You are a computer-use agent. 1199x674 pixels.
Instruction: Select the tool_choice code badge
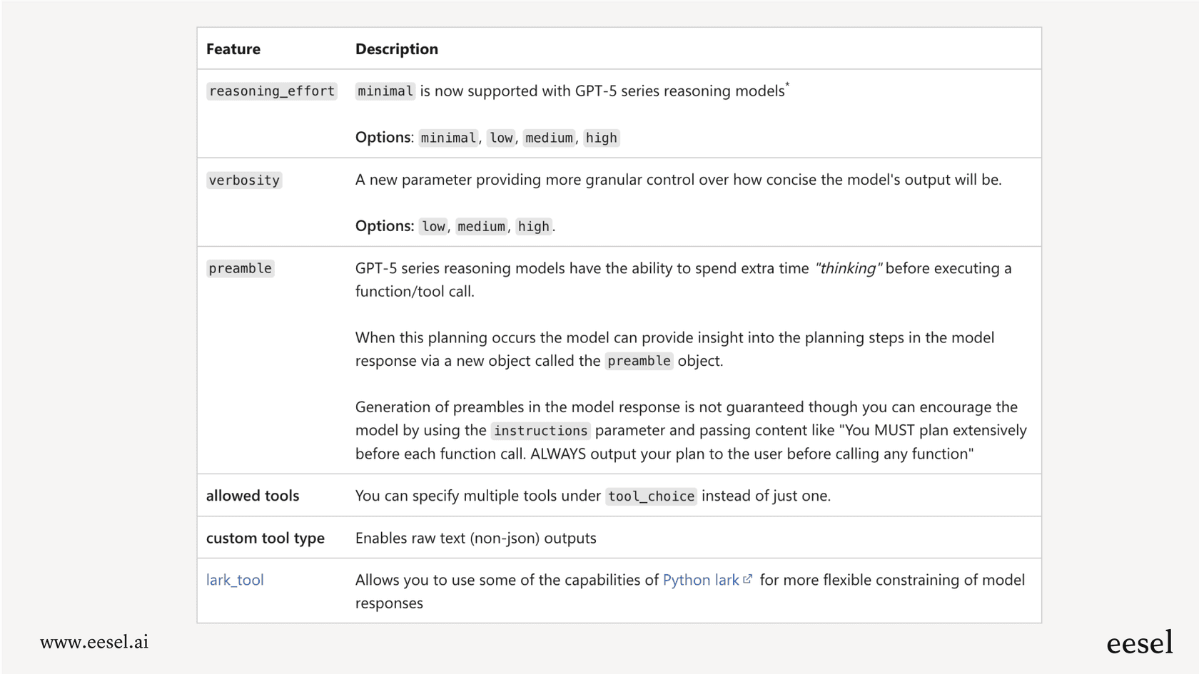coord(650,496)
